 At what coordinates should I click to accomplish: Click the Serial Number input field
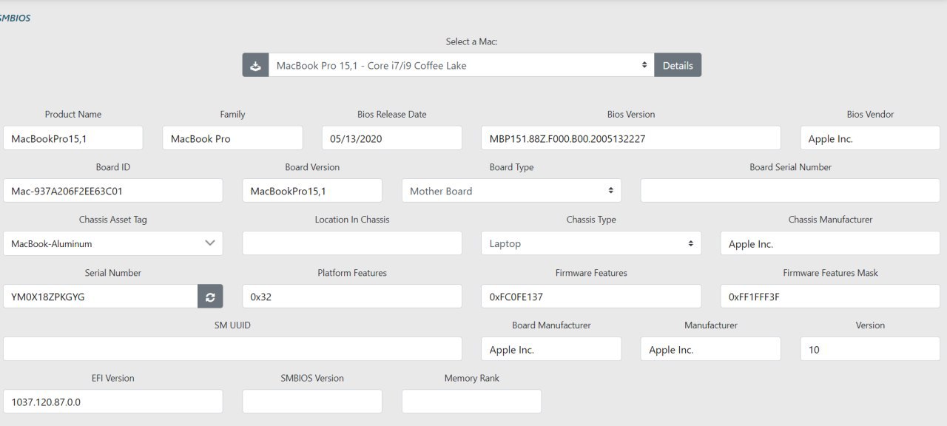[101, 297]
